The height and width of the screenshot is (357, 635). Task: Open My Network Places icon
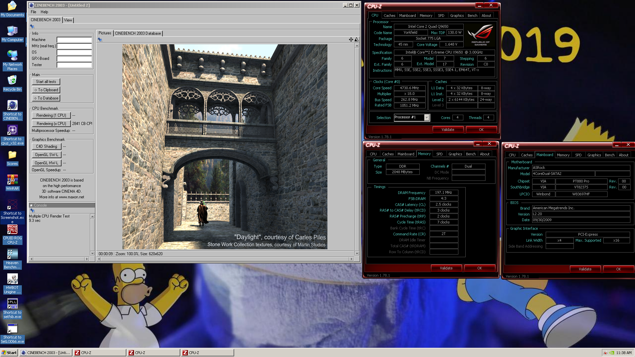12,60
